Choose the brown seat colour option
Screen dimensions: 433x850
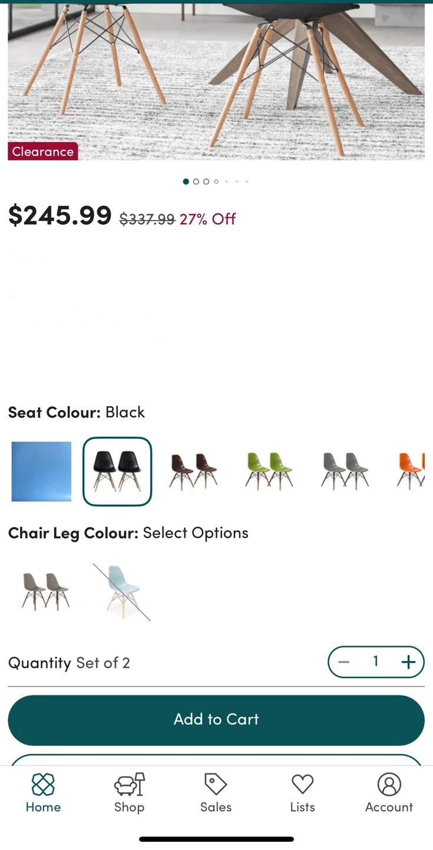point(193,472)
